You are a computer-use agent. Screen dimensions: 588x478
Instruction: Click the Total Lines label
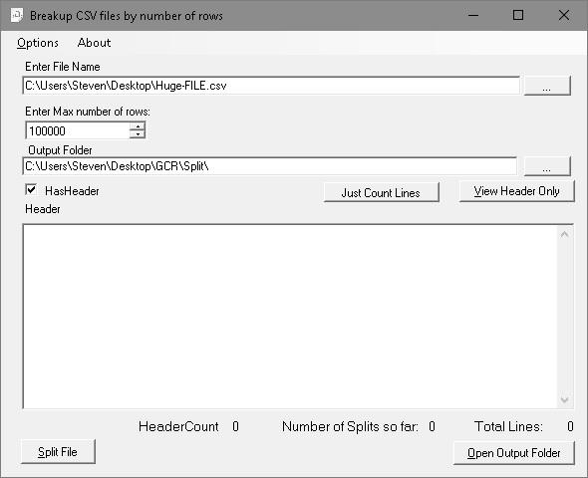coord(508,426)
